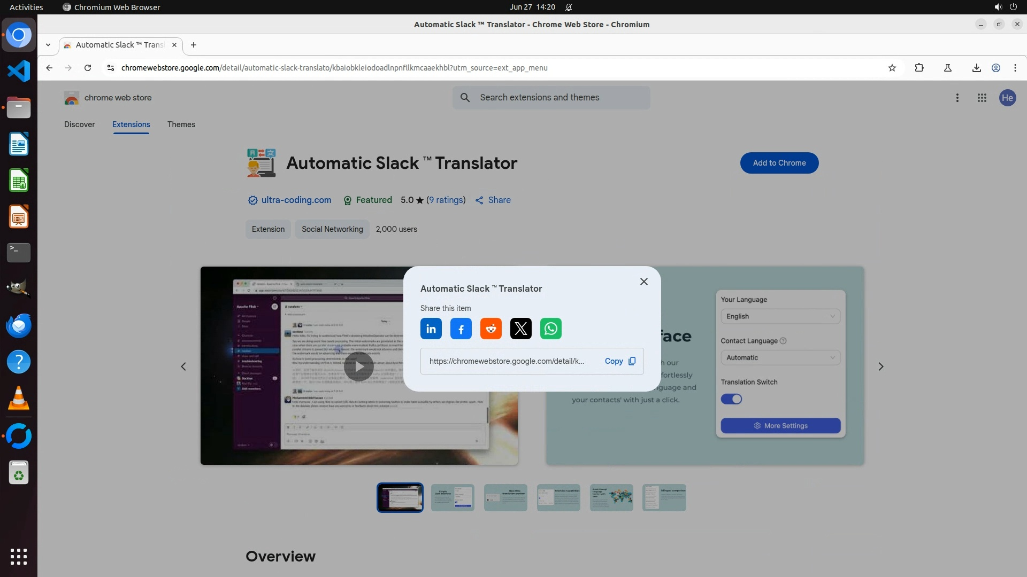
Task: Expand the Your Language English dropdown
Action: 780,316
